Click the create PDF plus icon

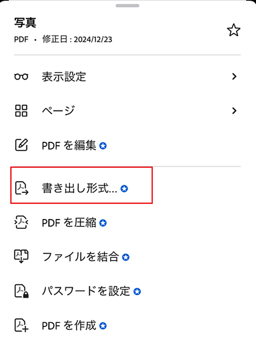(21, 325)
